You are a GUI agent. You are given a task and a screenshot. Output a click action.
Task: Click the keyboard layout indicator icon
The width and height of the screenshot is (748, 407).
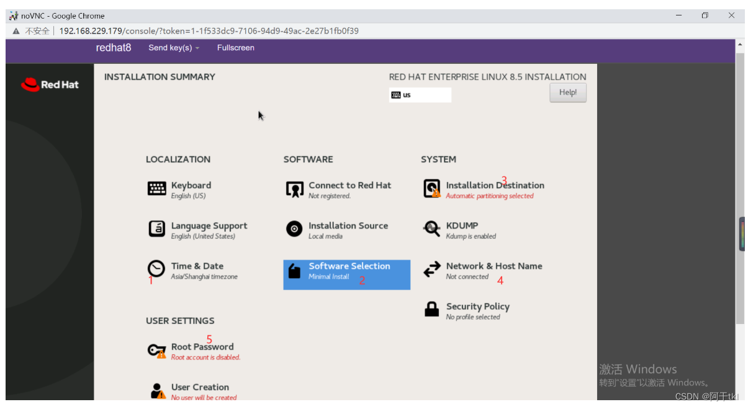point(396,95)
